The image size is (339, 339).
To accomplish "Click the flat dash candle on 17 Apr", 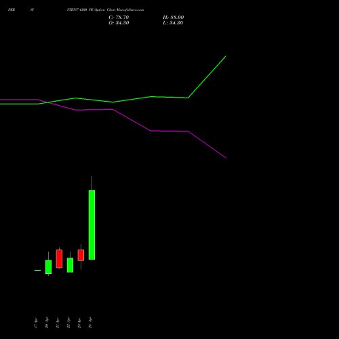I will point(37,270).
